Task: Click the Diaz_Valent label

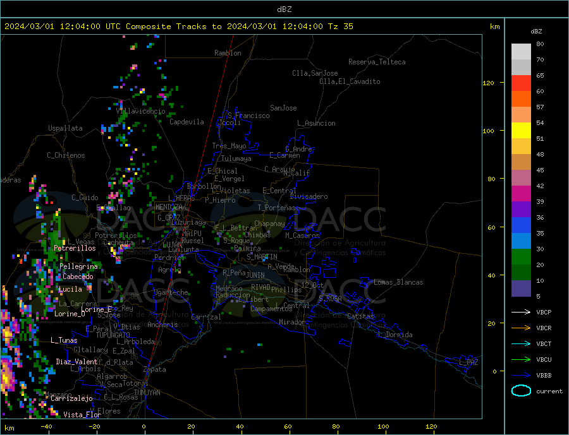Action: click(x=76, y=362)
